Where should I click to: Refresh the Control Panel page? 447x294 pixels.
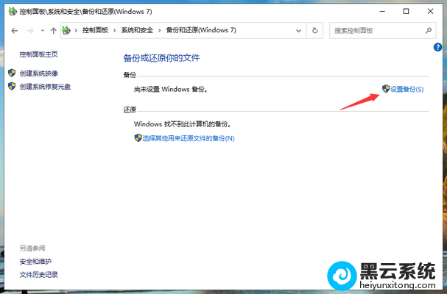315,31
